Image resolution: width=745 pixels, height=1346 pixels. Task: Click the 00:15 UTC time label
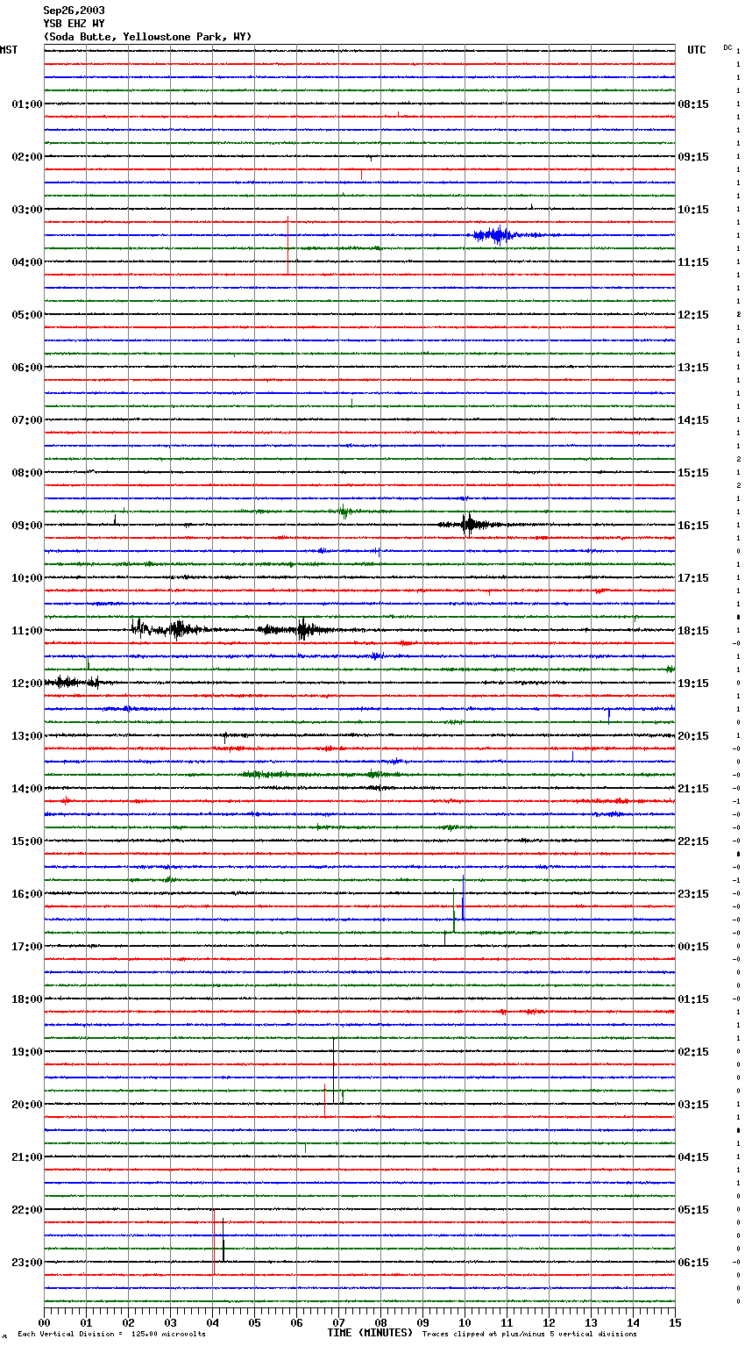tap(693, 947)
